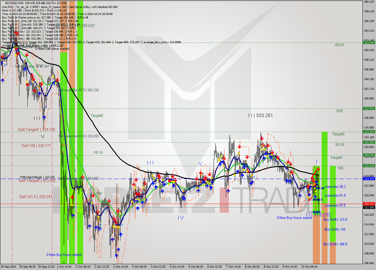Select the 'Buy Entry -23.6' label

pyautogui.click(x=335, y=220)
